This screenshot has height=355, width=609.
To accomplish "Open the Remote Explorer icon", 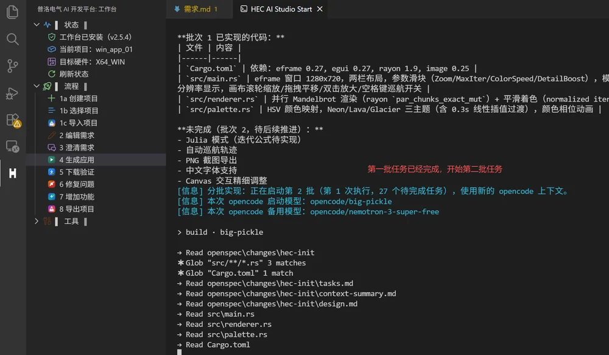I will [x=12, y=146].
